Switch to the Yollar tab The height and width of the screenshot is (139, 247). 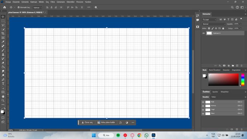(213, 97)
